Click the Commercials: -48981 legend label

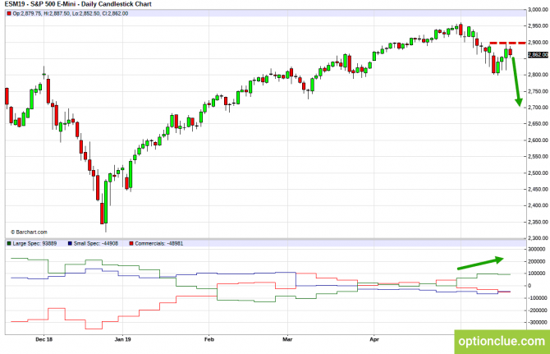pos(159,243)
